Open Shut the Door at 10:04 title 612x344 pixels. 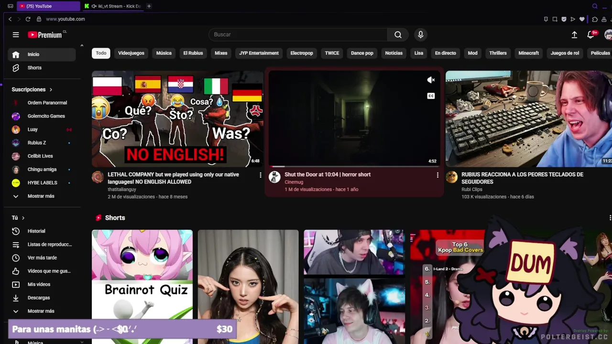coord(328,175)
